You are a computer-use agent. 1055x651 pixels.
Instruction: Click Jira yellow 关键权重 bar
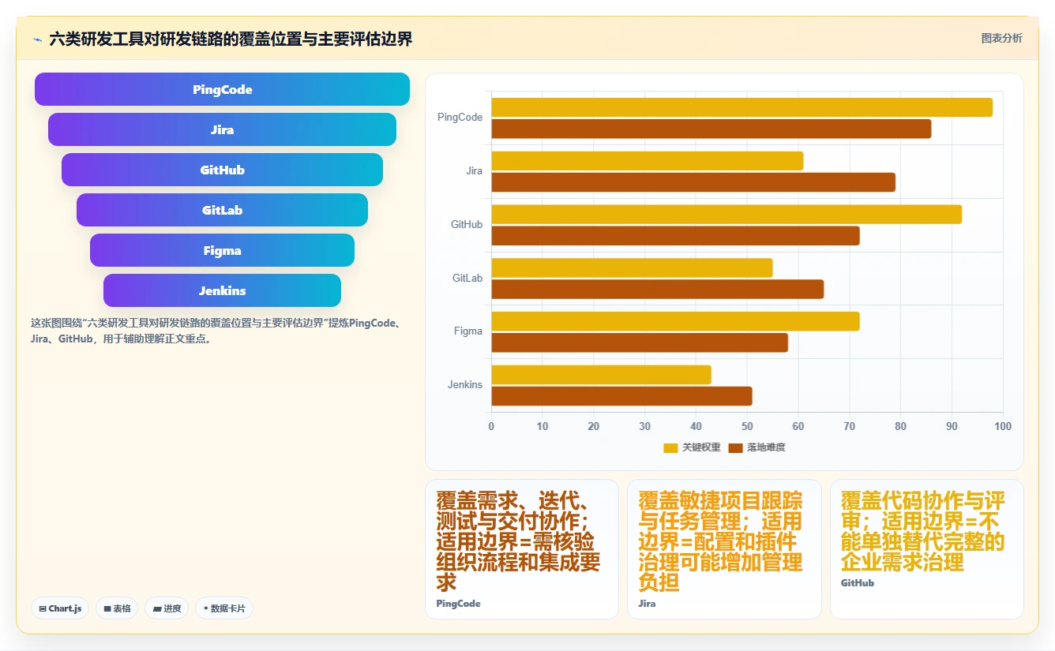648,161
